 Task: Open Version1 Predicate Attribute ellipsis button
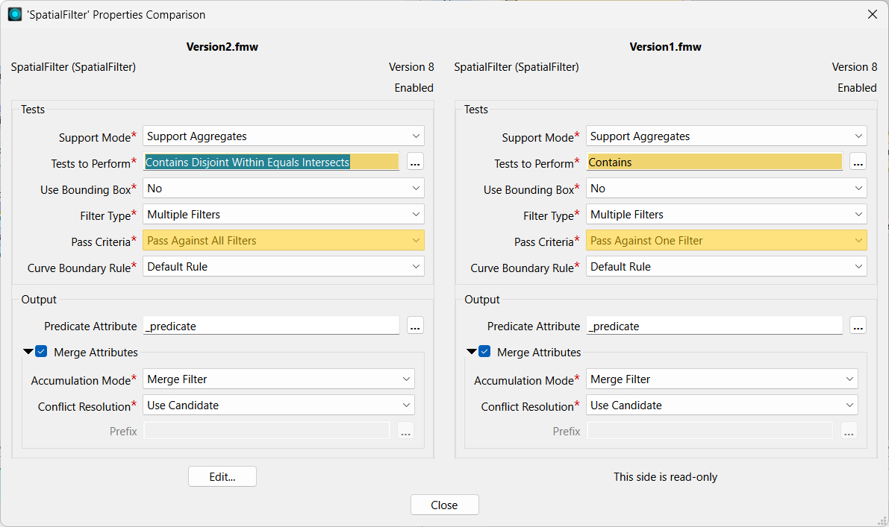(858, 326)
